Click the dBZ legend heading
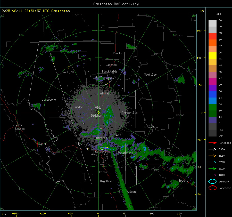This screenshot has width=232, height=217. [x=219, y=14]
